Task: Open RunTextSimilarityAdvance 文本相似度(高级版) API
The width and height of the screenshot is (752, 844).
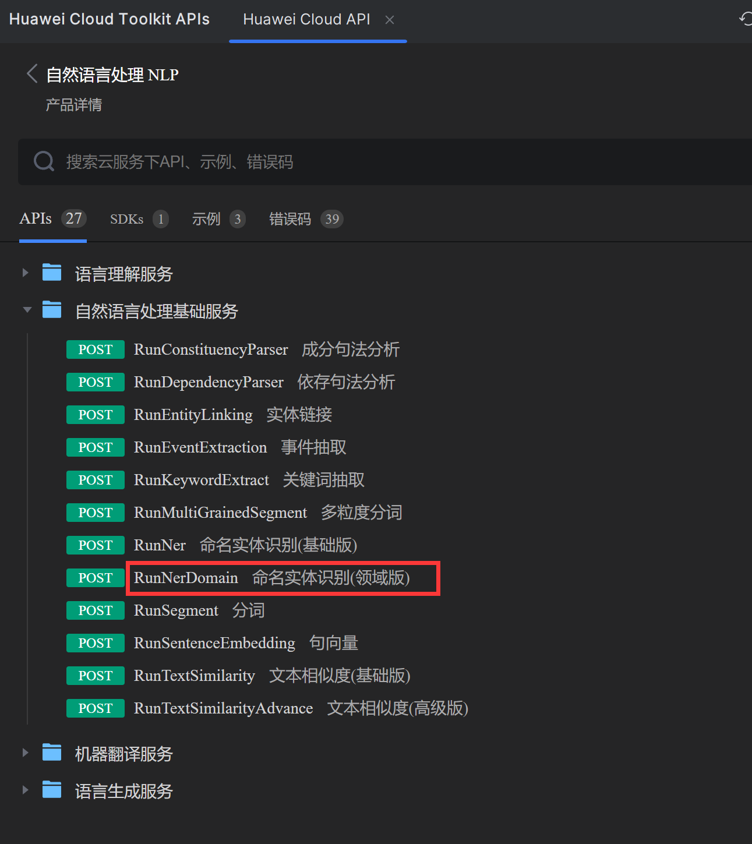Action: [x=301, y=708]
